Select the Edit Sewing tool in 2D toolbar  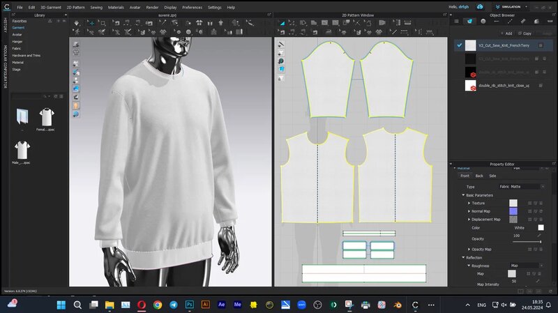[x=282, y=32]
